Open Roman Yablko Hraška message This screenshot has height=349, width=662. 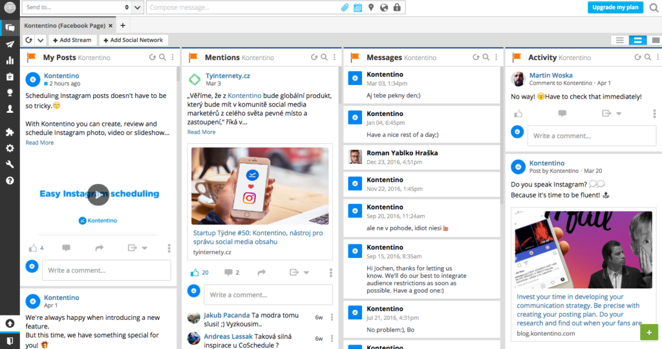pyautogui.click(x=422, y=157)
